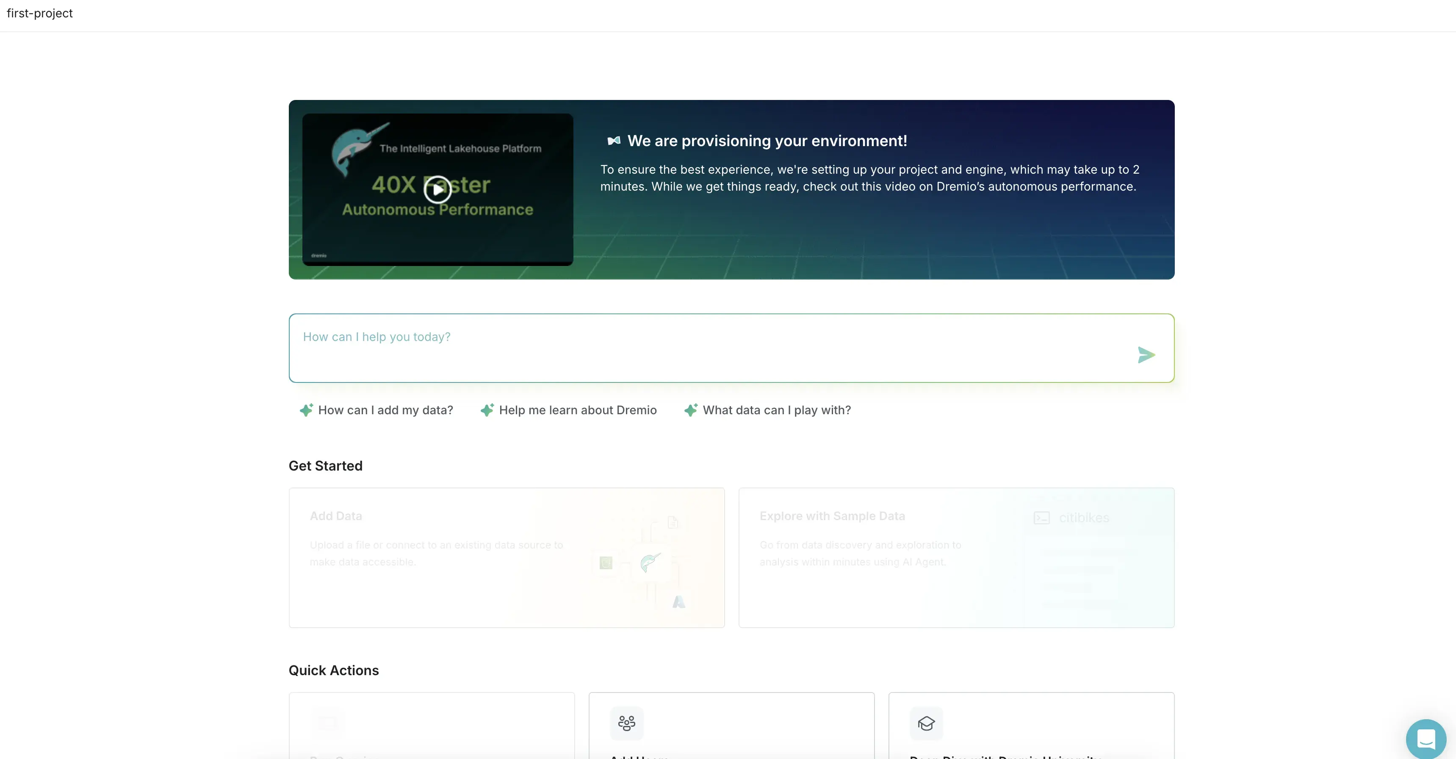Click the citibikes label in sample card
Viewport: 1456px width, 759px height.
[1084, 518]
